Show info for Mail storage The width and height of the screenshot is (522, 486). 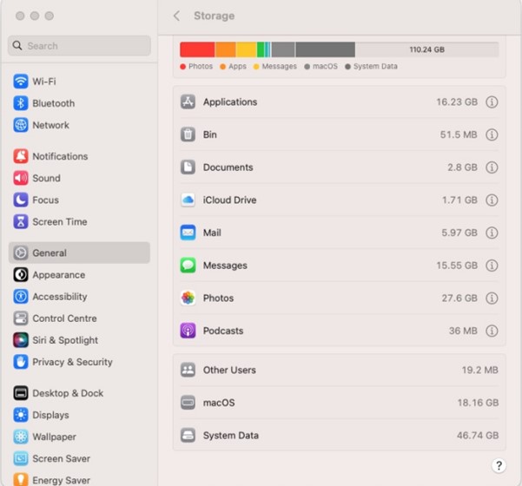(x=492, y=233)
